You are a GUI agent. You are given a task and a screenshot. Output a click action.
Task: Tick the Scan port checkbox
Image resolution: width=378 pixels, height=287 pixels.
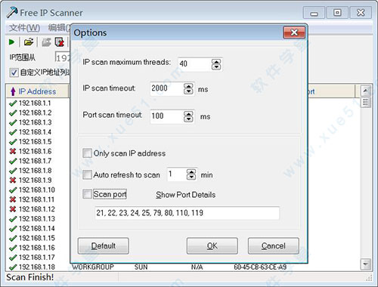tap(87, 194)
